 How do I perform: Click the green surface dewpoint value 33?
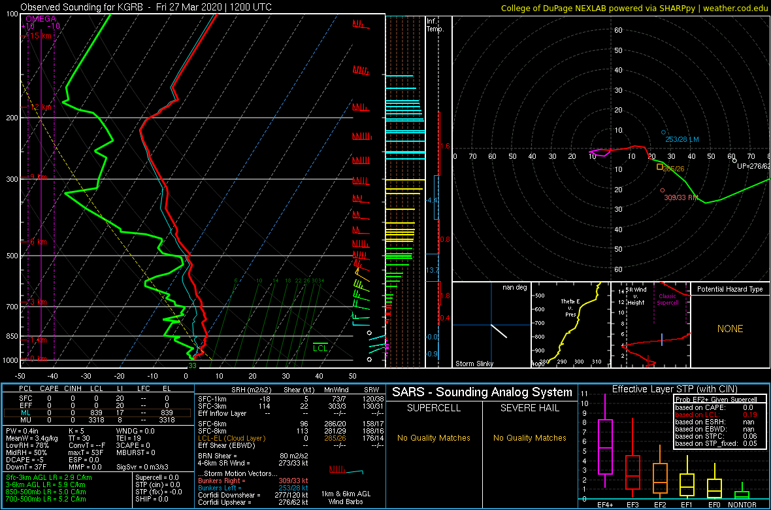[x=192, y=365]
